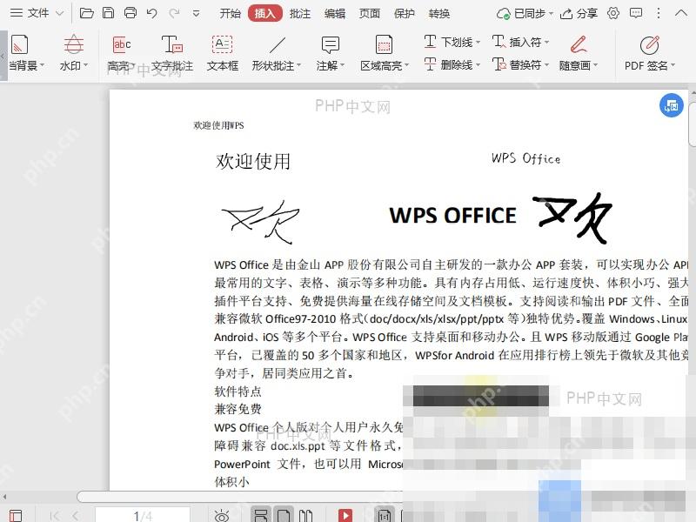Select the 高亮 highlight tool

point(121,53)
